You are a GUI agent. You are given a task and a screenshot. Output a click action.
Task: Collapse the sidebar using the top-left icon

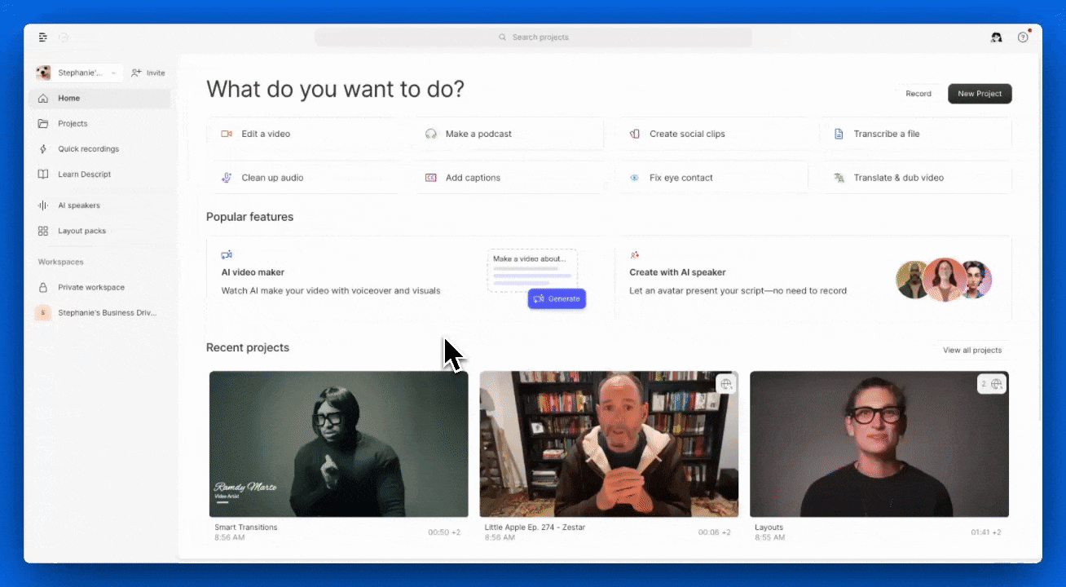click(x=42, y=37)
